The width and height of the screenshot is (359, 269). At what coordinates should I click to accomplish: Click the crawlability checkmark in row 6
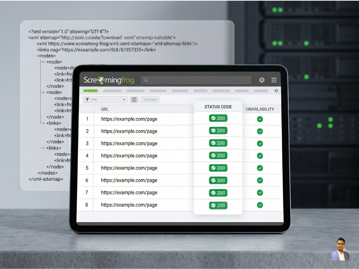[x=260, y=180]
